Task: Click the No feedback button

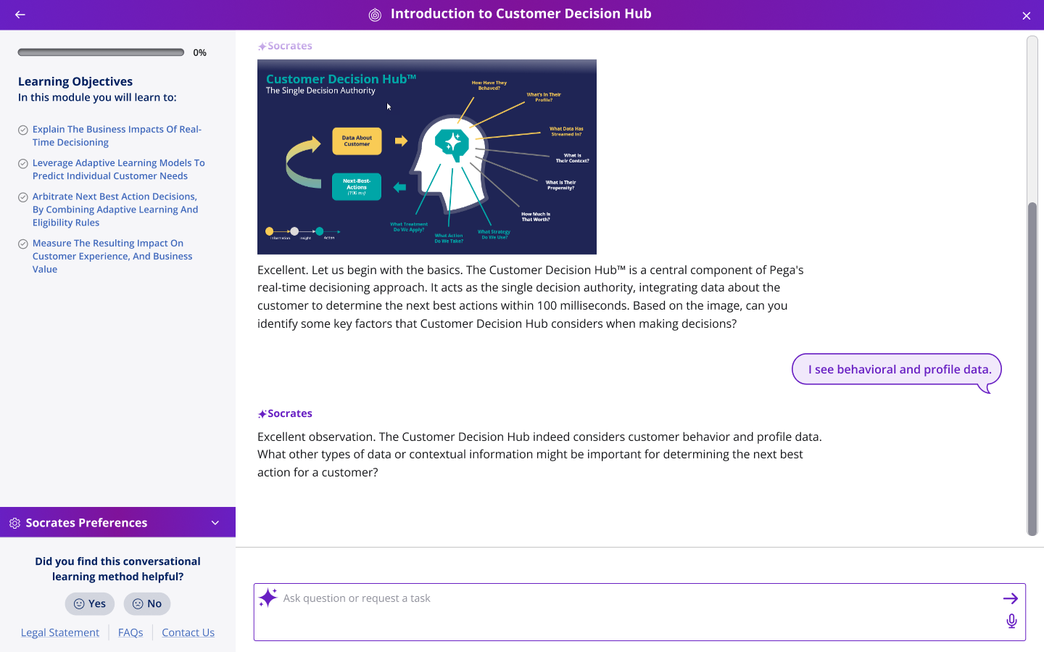Action: click(x=147, y=603)
